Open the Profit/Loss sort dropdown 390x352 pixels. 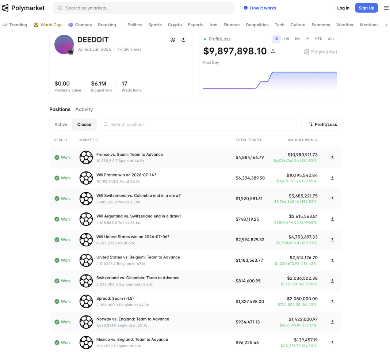click(323, 125)
